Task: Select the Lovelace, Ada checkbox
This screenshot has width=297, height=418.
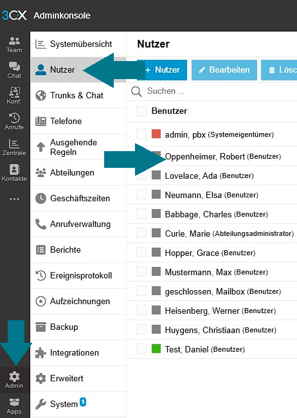Action: pos(141,176)
